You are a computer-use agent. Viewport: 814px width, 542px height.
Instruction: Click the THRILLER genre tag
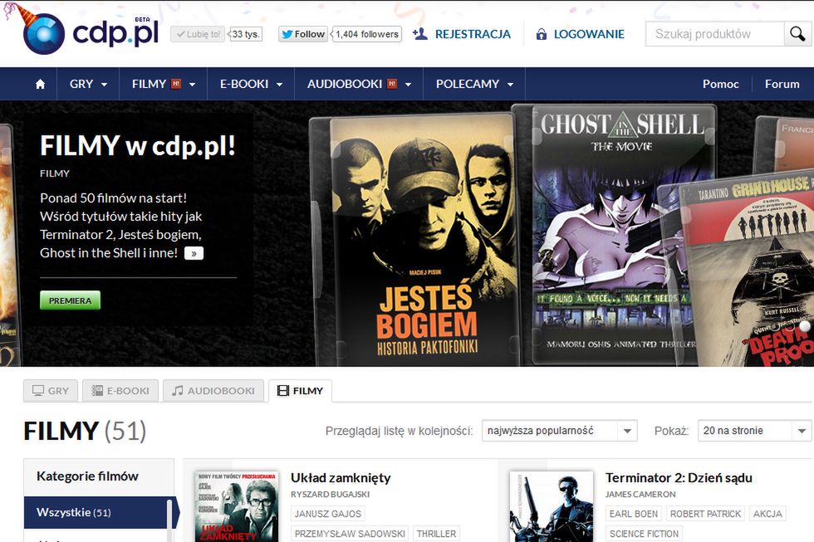[436, 534]
